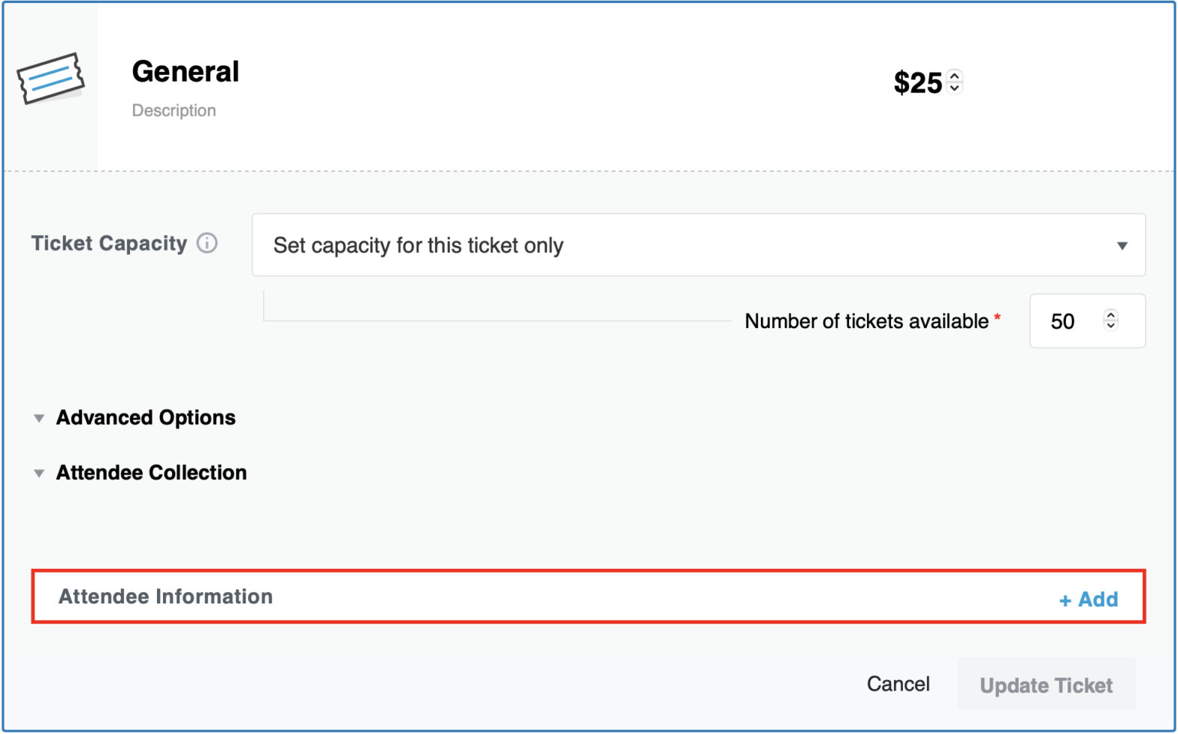The height and width of the screenshot is (734, 1178).
Task: Decrement the tickets available count stepper
Action: [1110, 327]
